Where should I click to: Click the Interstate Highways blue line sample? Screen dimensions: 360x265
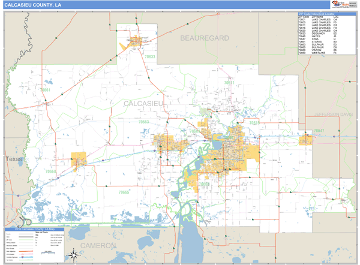(x=26, y=257)
